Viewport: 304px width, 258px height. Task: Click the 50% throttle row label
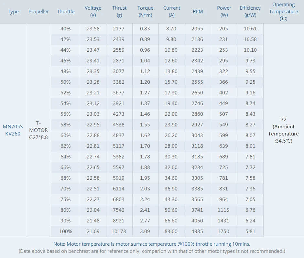pyautogui.click(x=66, y=82)
